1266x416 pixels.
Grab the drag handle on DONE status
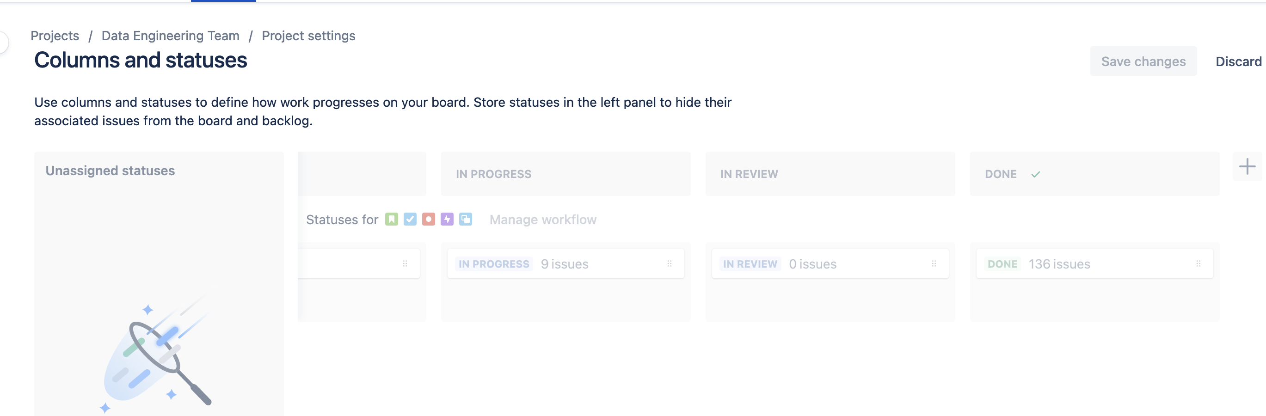[x=1198, y=264]
